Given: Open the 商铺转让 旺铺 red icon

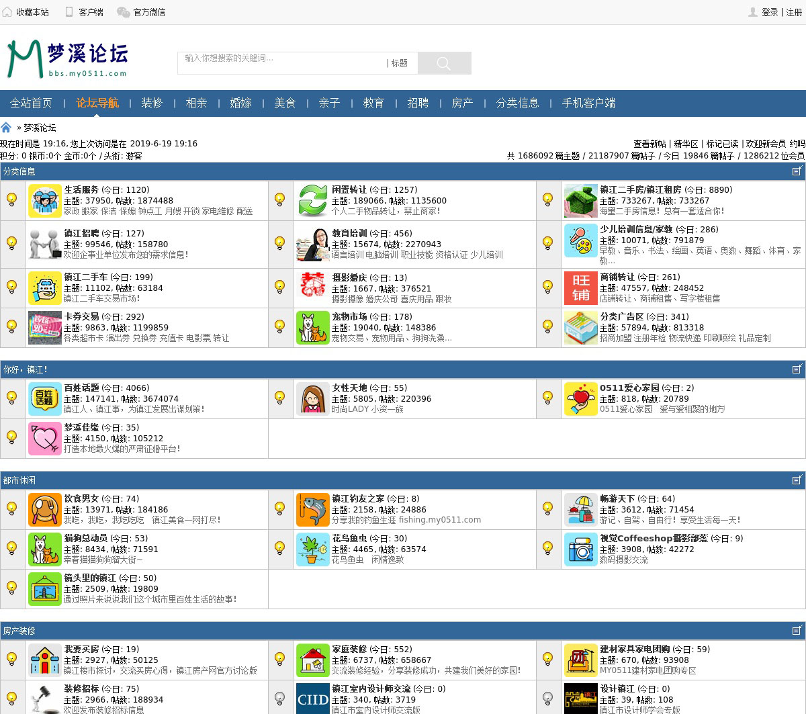Looking at the screenshot, I should (x=580, y=287).
